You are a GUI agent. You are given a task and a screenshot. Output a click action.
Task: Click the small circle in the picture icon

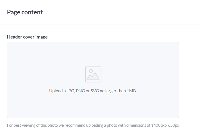(91, 71)
